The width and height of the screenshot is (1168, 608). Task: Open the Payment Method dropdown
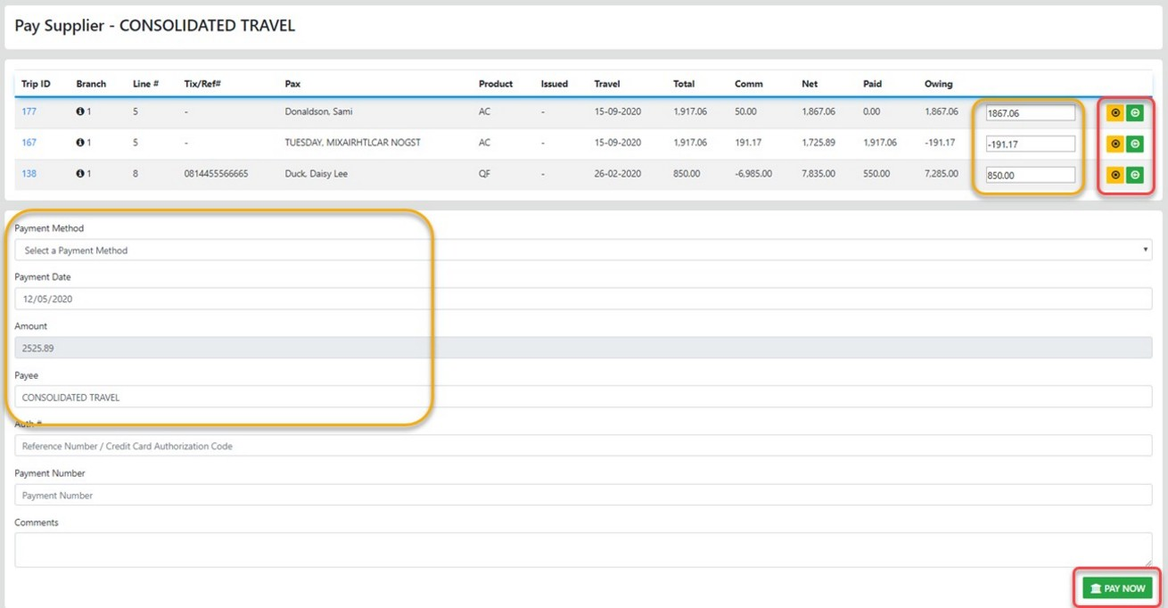(583, 251)
